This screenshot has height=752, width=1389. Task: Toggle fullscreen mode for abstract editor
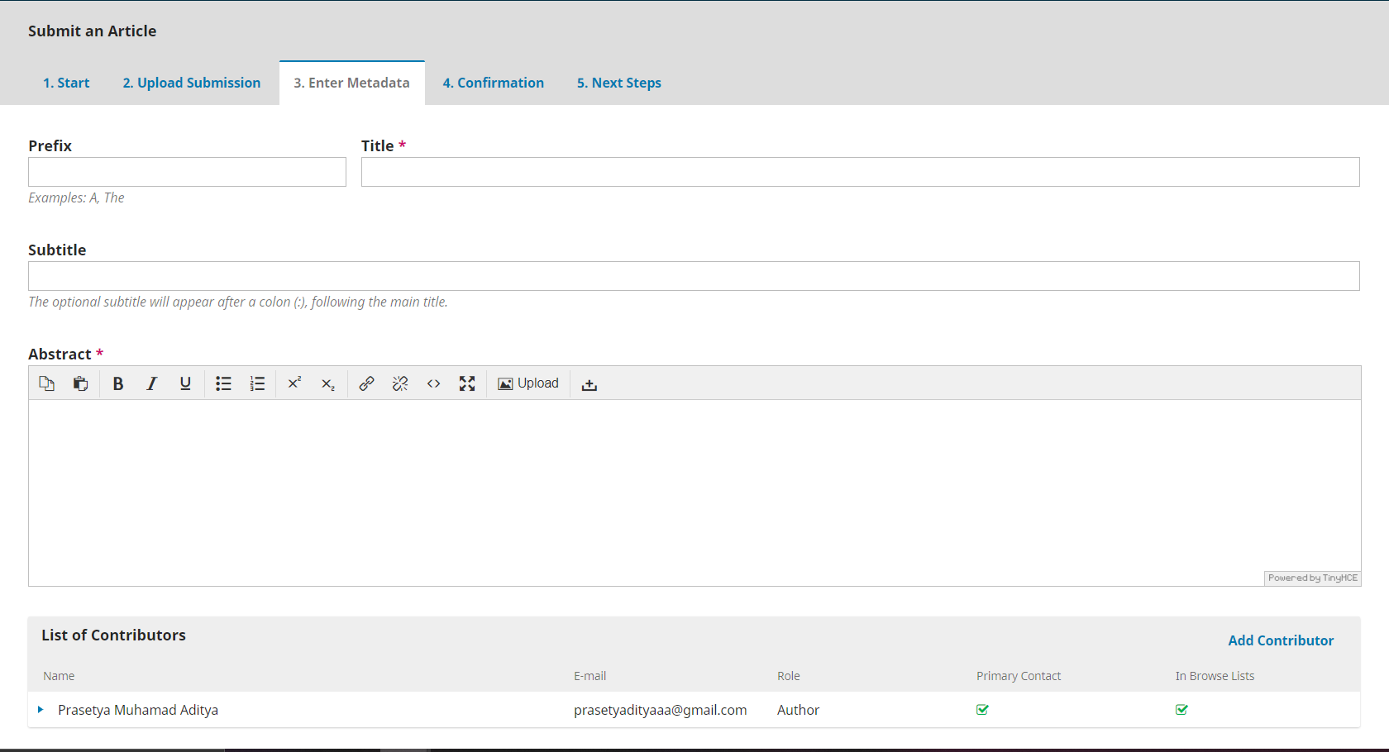pos(467,383)
